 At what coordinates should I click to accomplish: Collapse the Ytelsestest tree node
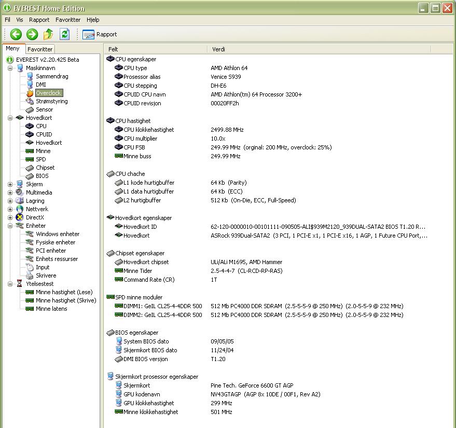point(10,284)
